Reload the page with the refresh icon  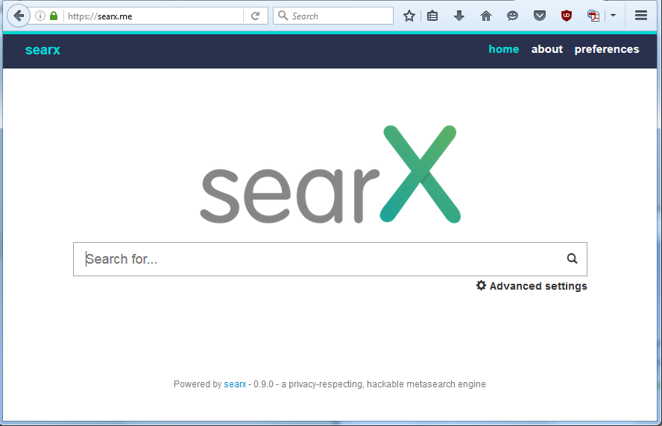[255, 16]
